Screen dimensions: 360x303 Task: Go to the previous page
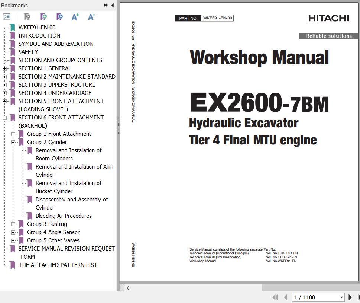286,297
